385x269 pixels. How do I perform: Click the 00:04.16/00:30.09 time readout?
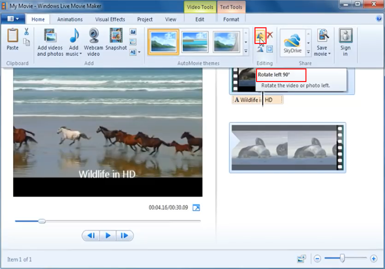click(x=168, y=208)
